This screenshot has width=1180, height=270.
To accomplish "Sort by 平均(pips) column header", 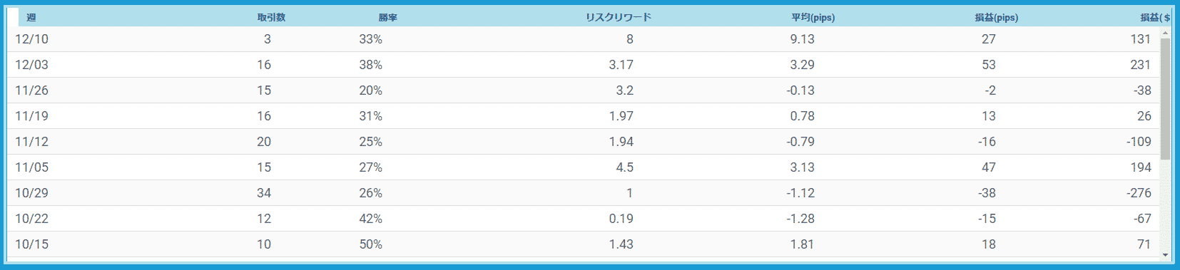I will 813,17.
